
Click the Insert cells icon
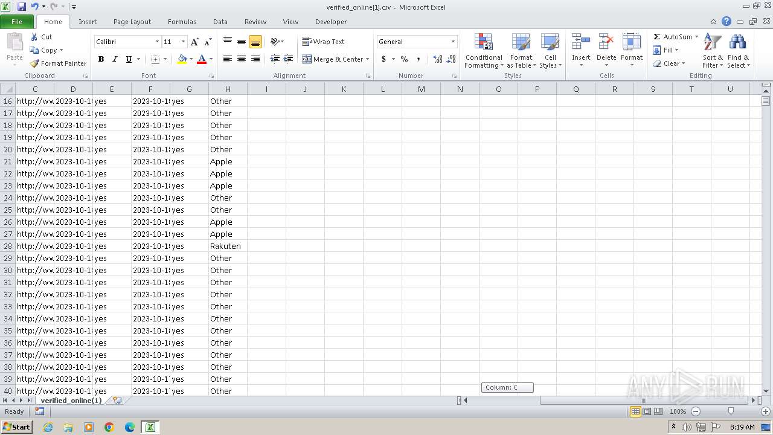tap(581, 43)
